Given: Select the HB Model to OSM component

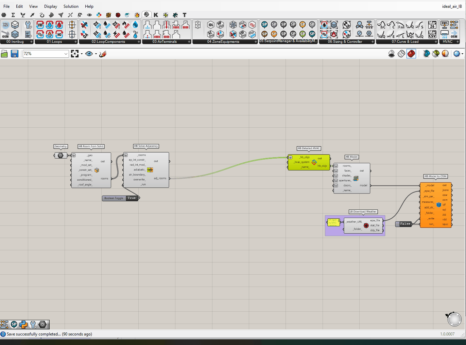Looking at the screenshot, I should (436, 205).
